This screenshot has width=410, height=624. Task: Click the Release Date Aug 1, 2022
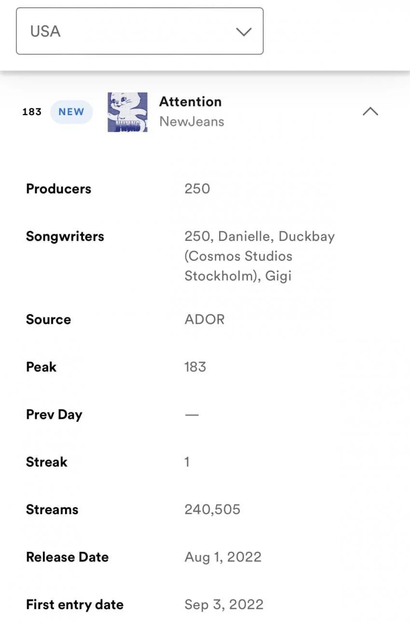pos(223,558)
